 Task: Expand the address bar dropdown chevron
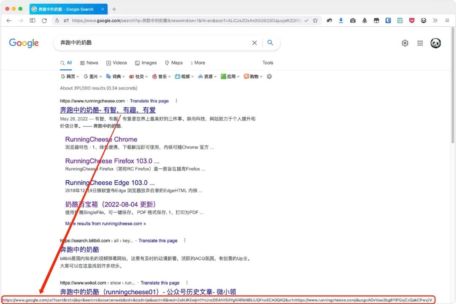[306, 21]
